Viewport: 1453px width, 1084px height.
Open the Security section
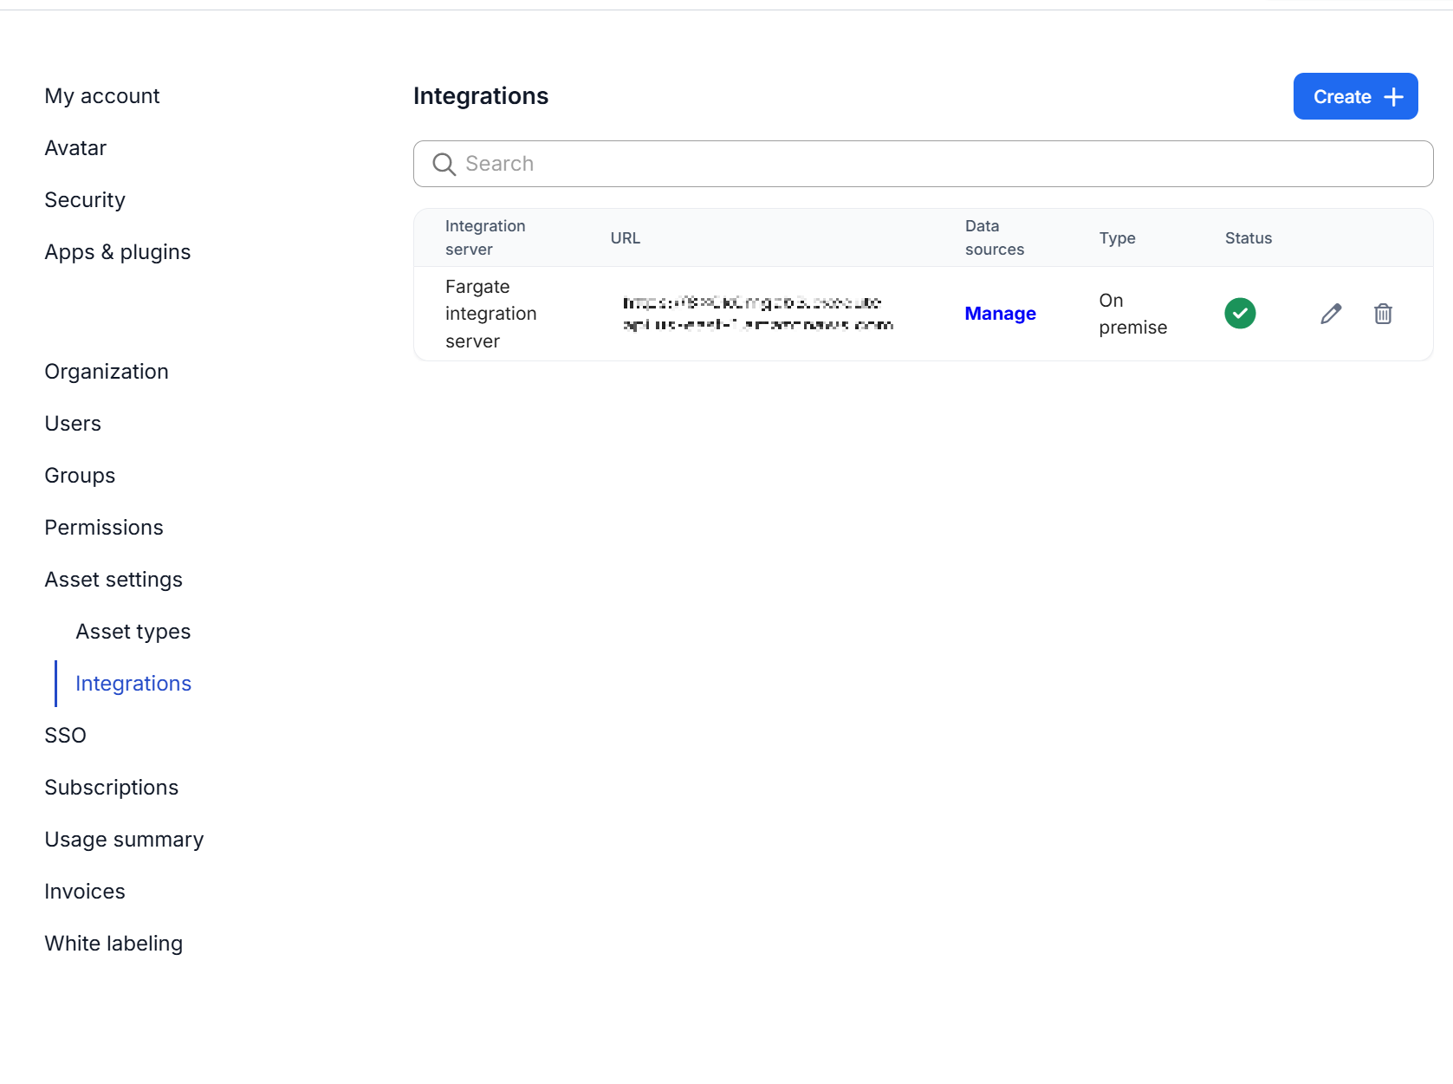85,200
